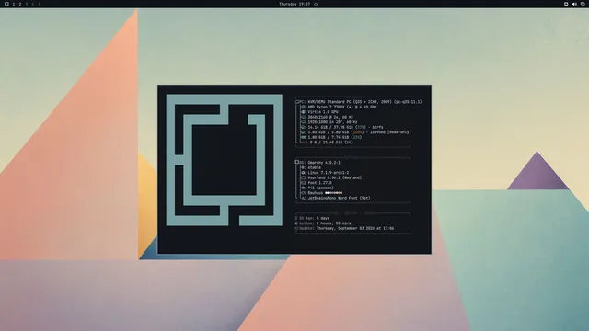Viewport: 589px width, 331px height.
Task: Click the 'Virtio 1.0 GPU' text
Action: pyautogui.click(x=323, y=112)
